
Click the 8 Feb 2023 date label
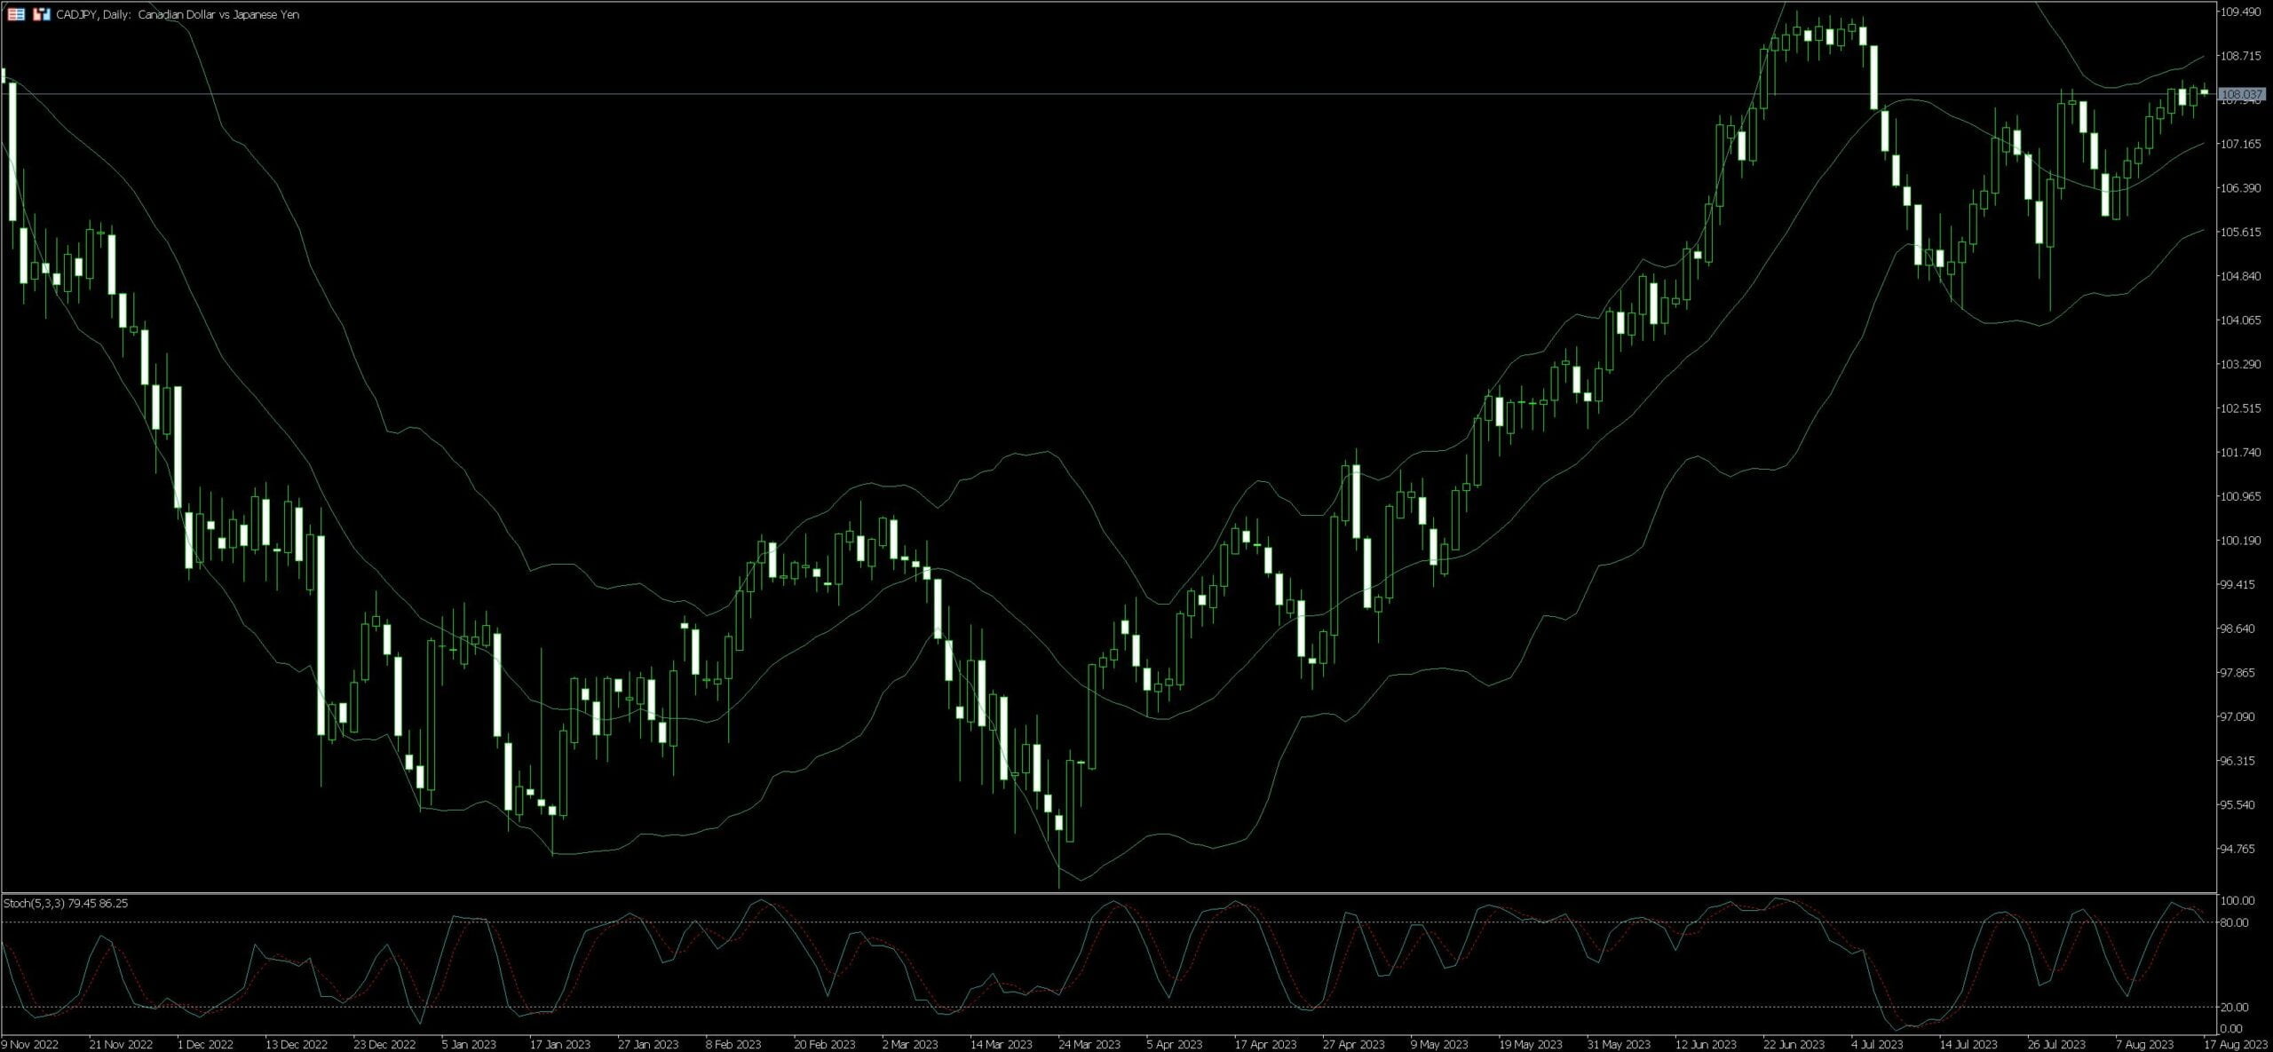tap(733, 1044)
